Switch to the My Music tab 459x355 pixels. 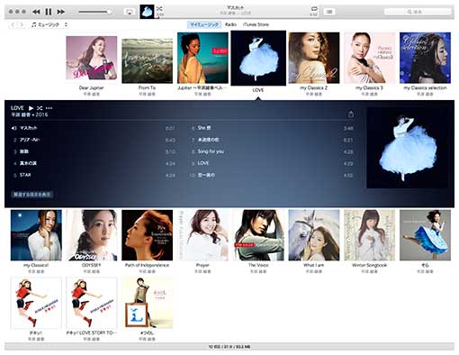(204, 24)
